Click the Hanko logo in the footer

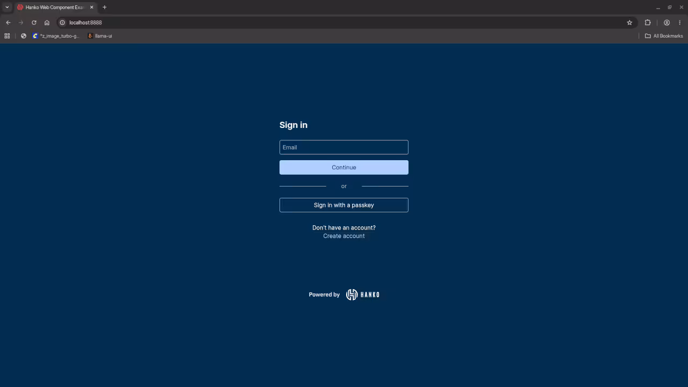click(x=363, y=295)
